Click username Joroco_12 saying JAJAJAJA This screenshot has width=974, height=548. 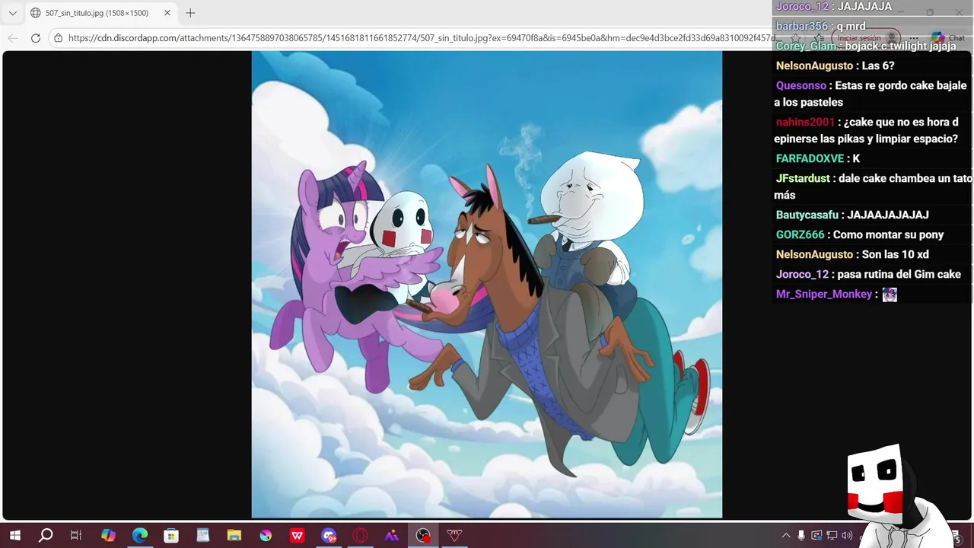pyautogui.click(x=802, y=6)
